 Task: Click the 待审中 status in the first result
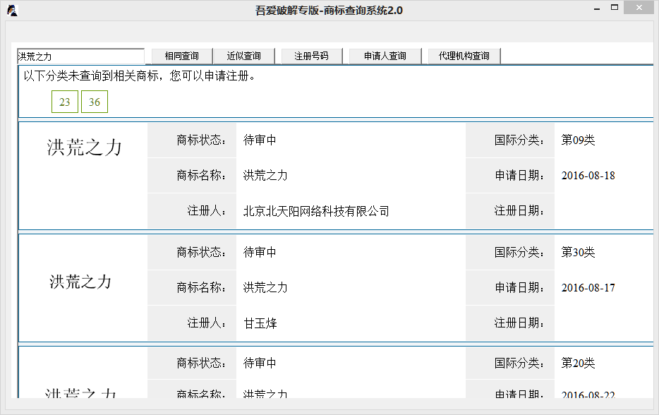[x=258, y=140]
